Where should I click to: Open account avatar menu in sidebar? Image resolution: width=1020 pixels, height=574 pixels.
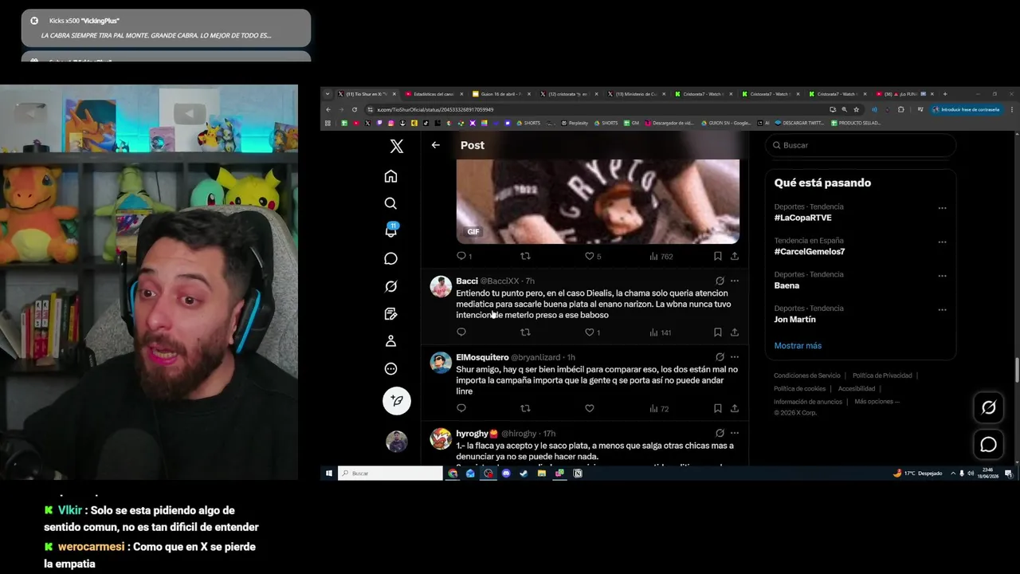click(x=397, y=442)
